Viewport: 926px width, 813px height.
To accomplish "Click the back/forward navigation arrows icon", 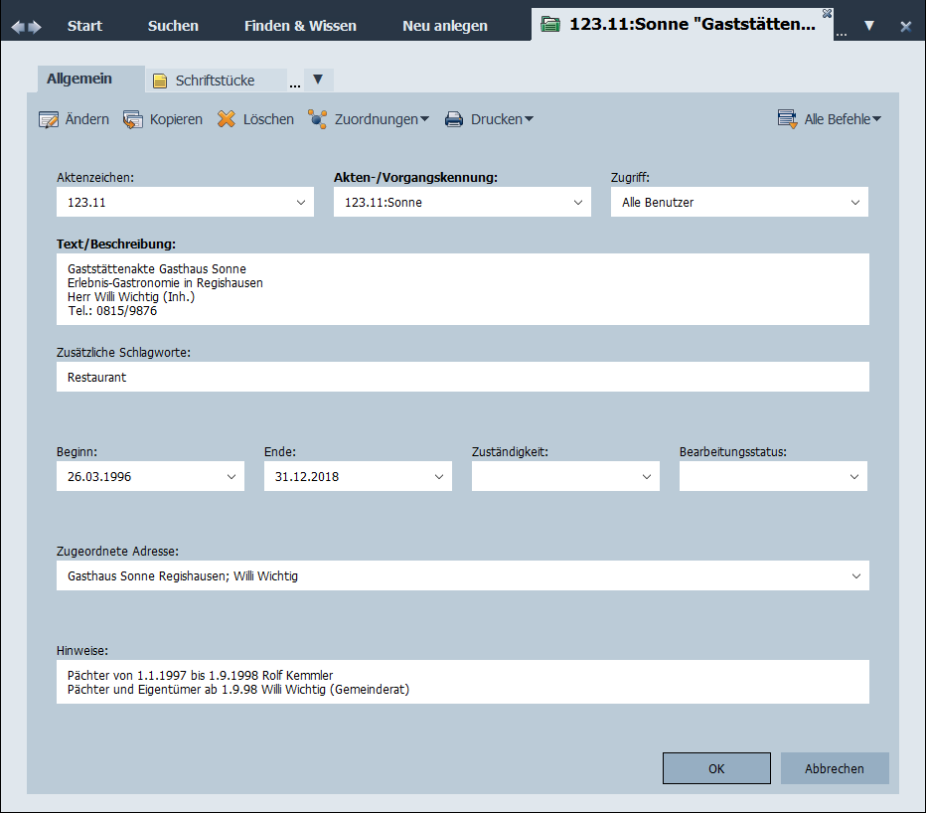I will (x=27, y=26).
